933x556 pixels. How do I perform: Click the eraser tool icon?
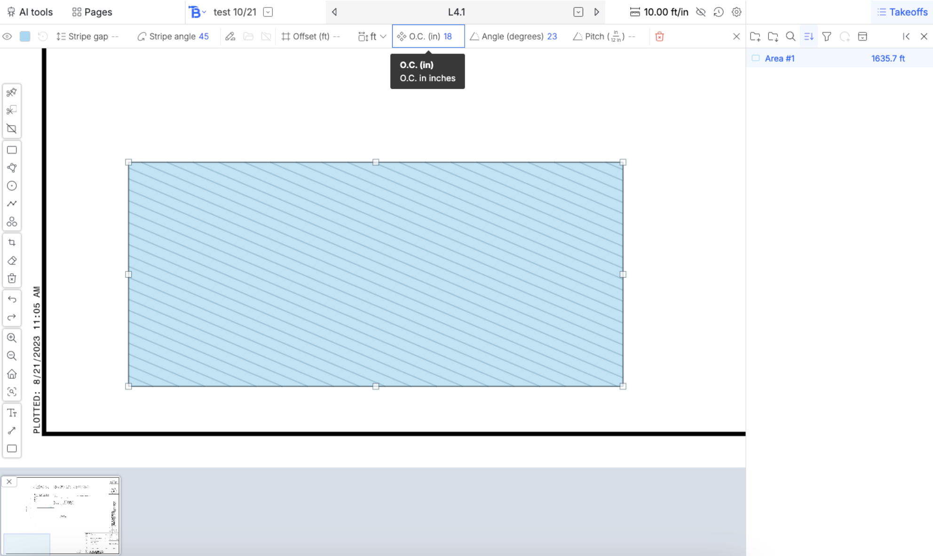click(12, 261)
